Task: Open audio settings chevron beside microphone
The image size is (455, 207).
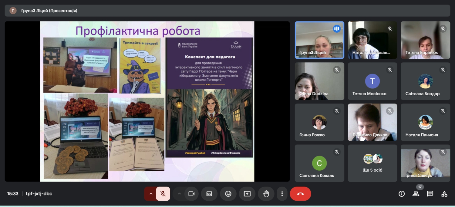Action: (x=151, y=194)
